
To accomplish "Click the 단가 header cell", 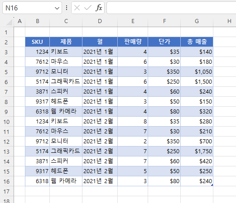I will coord(164,42).
